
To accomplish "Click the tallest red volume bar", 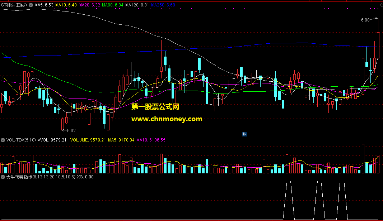I will 363,159.
